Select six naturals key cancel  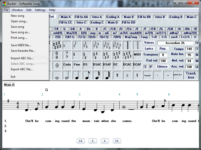point(127,55)
